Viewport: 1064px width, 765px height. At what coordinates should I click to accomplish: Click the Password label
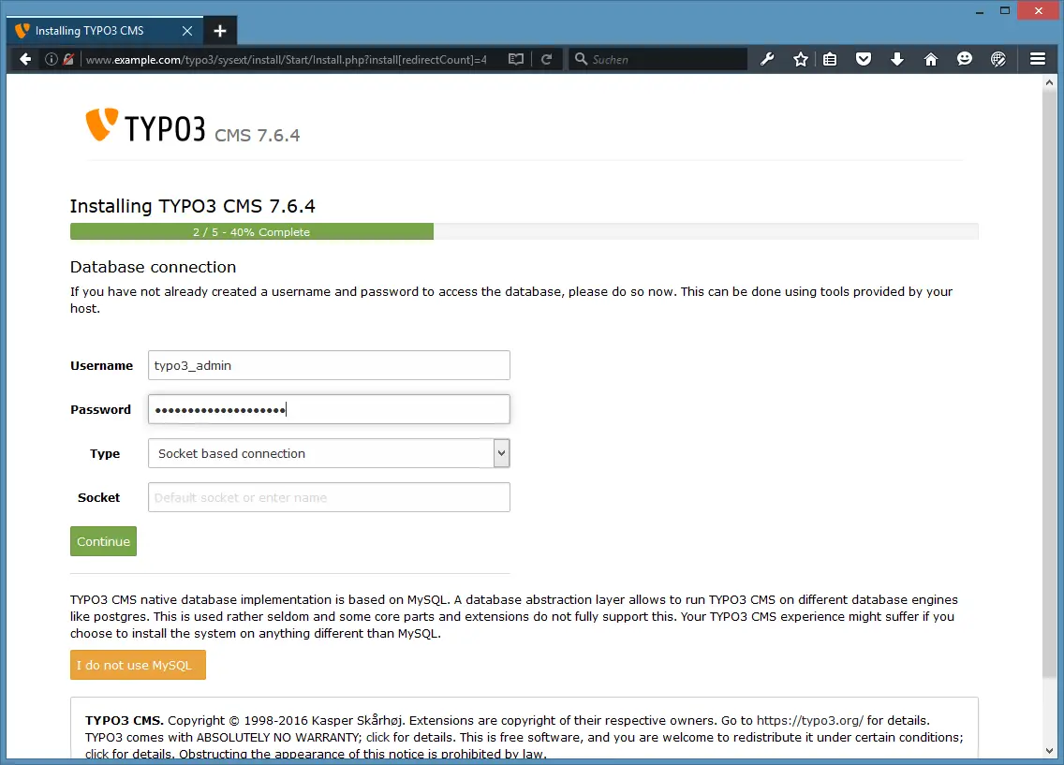click(x=100, y=409)
